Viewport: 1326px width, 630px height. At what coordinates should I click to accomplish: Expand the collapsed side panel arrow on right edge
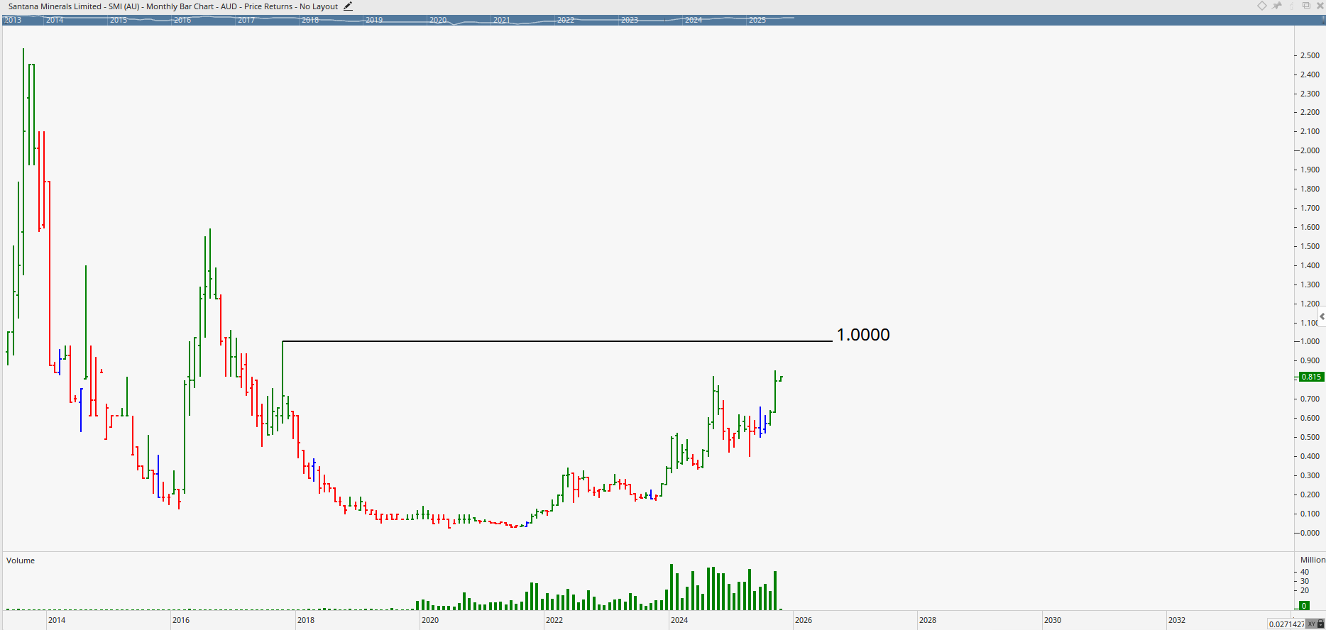point(1322,316)
